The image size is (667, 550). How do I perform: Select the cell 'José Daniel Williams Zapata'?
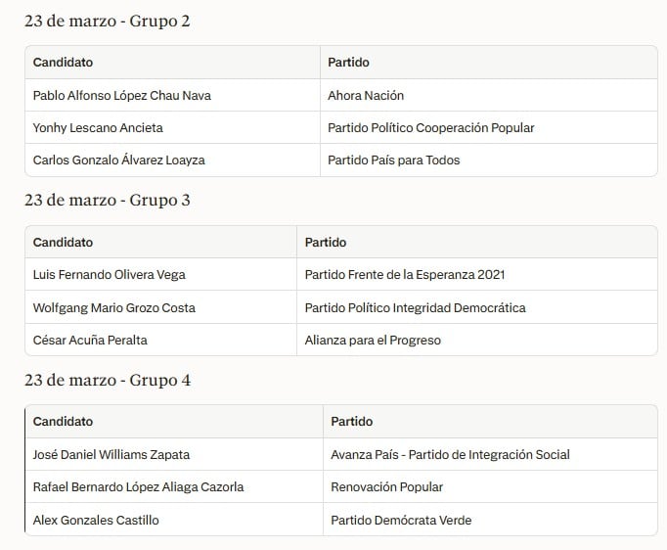coord(174,454)
